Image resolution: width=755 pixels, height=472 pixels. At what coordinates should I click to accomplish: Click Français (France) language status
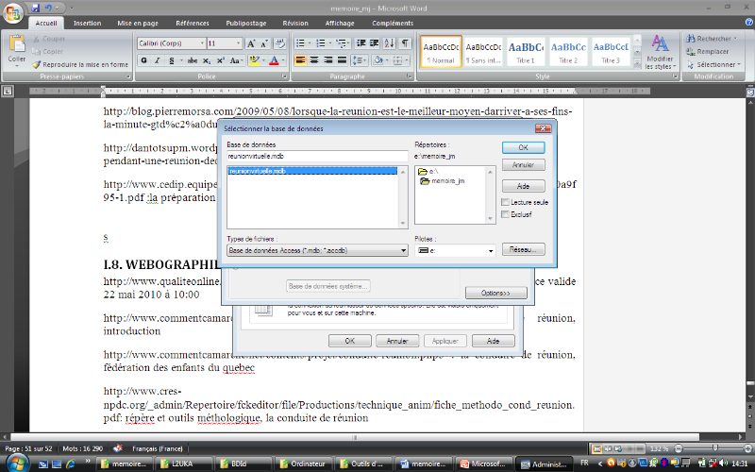(158, 448)
